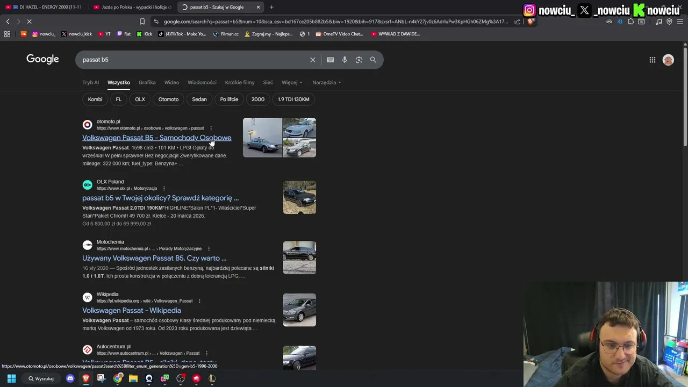Click the magnifier search submit icon
This screenshot has height=387, width=688.
373,60
